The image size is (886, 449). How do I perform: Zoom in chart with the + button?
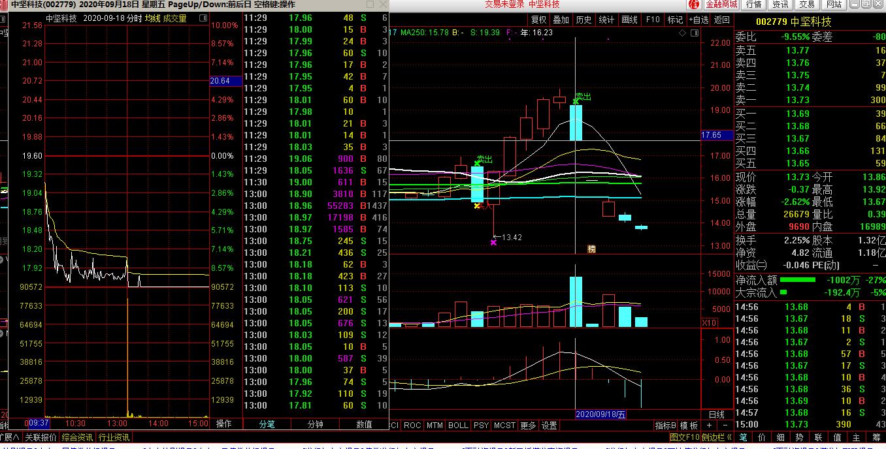click(710, 425)
